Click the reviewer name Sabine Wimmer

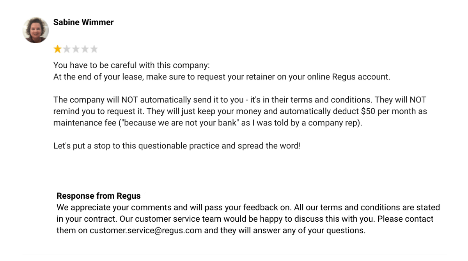click(83, 22)
